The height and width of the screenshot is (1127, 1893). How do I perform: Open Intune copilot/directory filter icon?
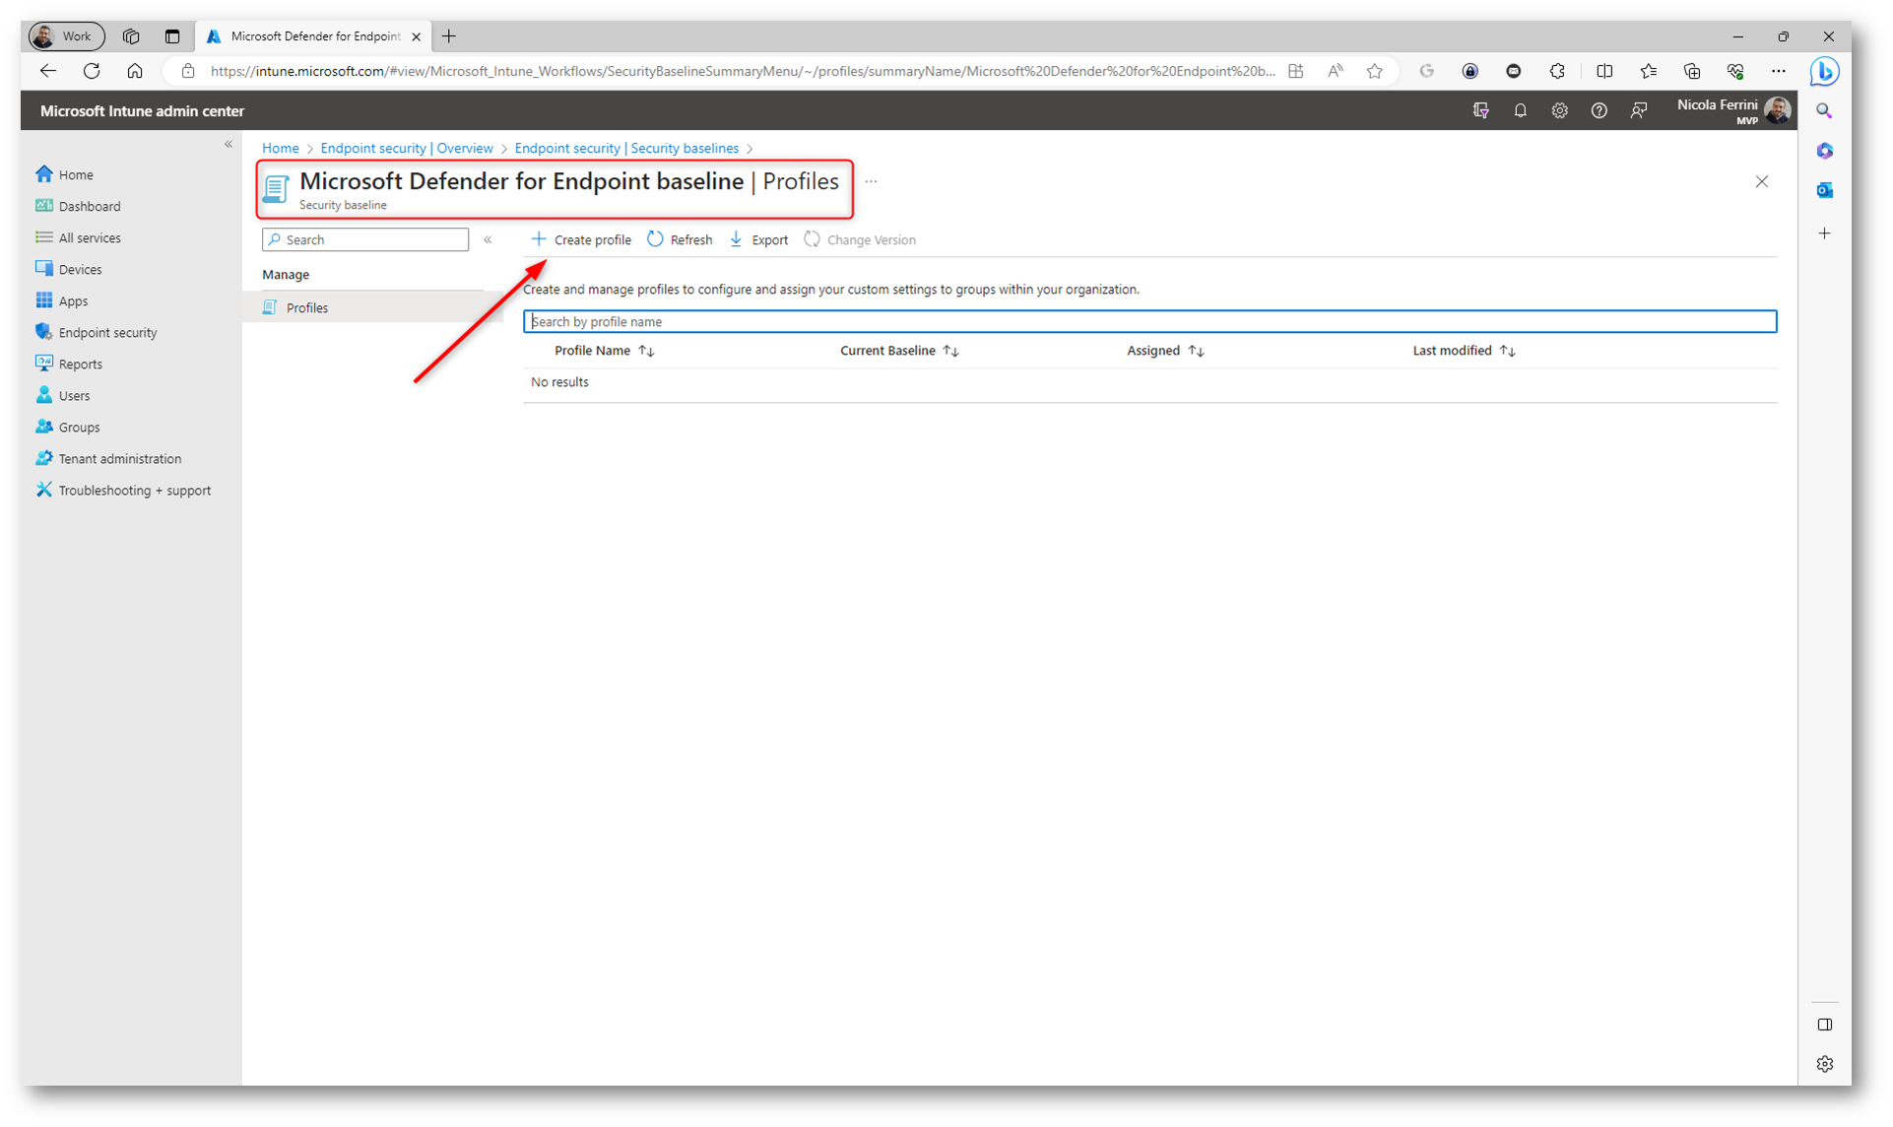click(x=1480, y=110)
